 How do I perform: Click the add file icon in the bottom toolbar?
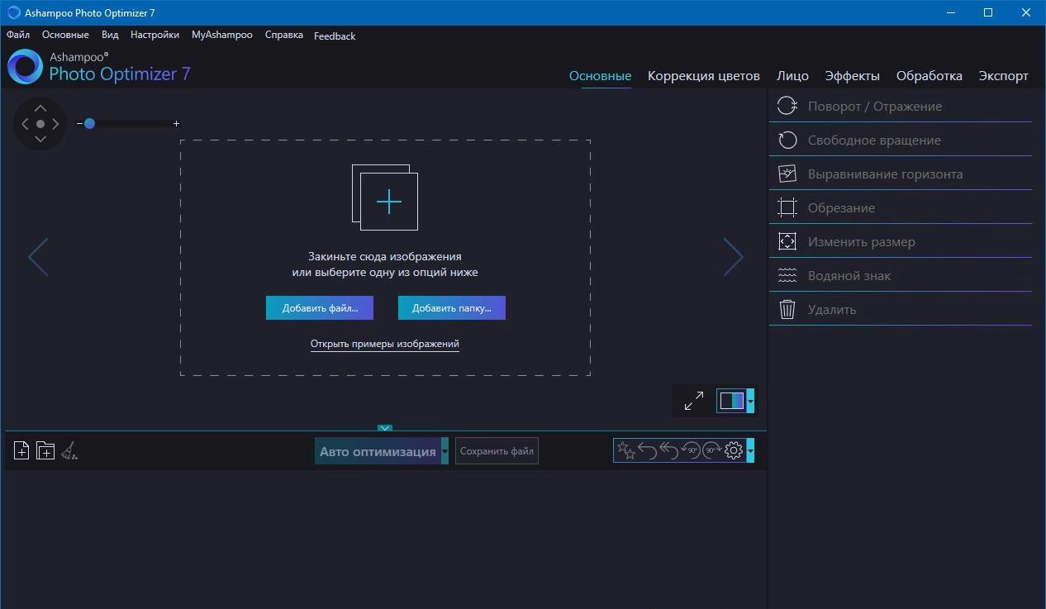coord(21,450)
